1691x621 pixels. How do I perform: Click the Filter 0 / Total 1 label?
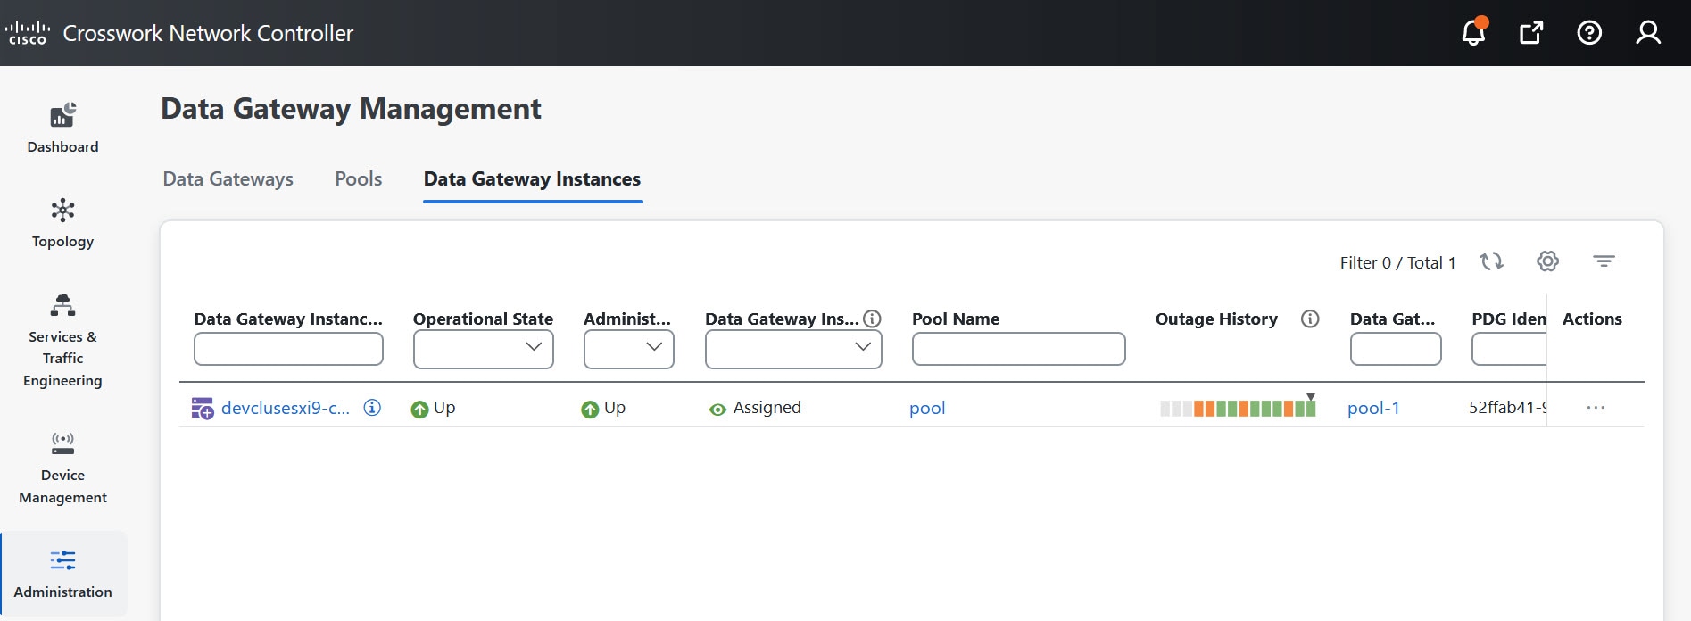point(1397,262)
